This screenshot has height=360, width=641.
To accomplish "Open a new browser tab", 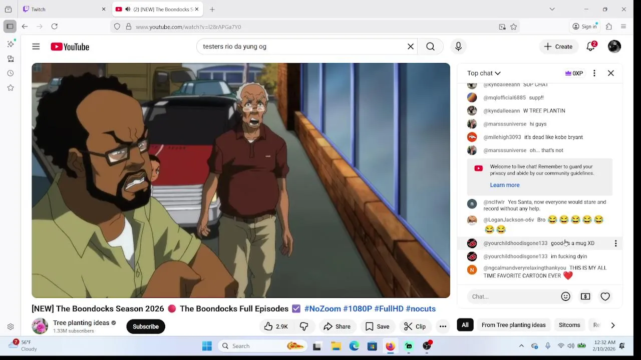I will [x=212, y=9].
